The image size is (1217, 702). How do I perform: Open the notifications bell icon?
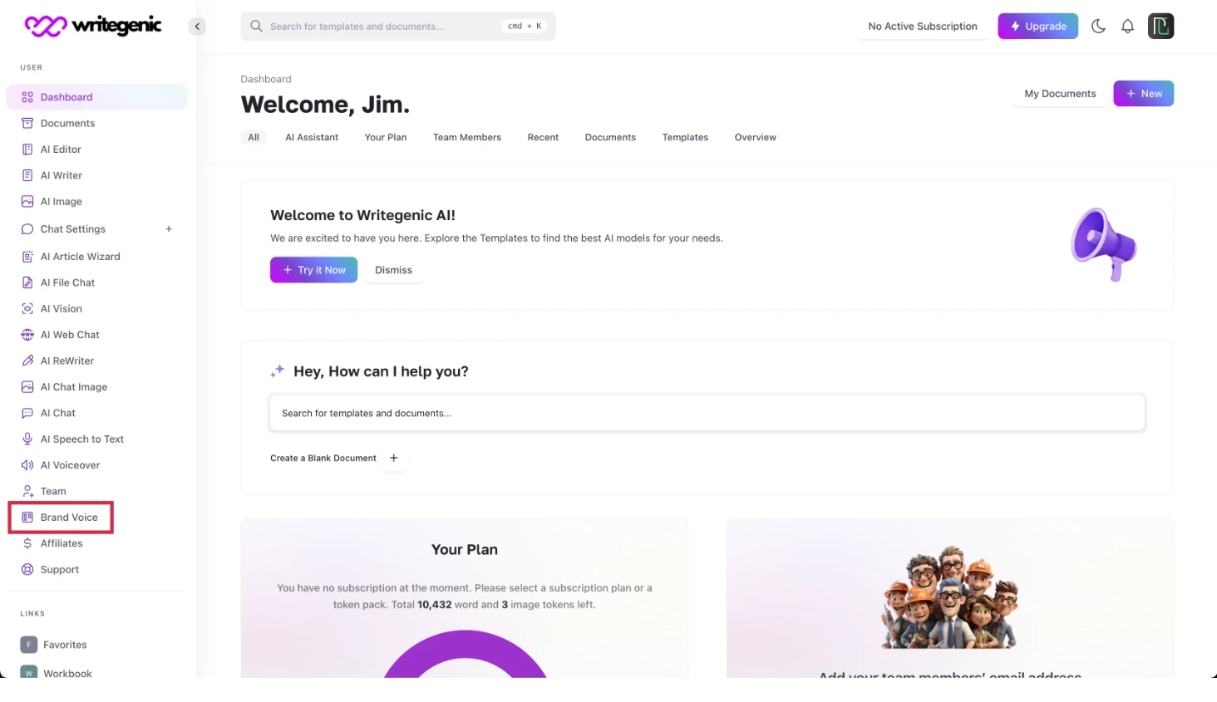tap(1127, 27)
